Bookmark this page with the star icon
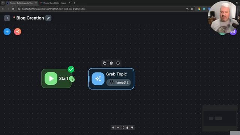Image resolution: width=240 pixels, height=135 pixels. pos(192,9)
